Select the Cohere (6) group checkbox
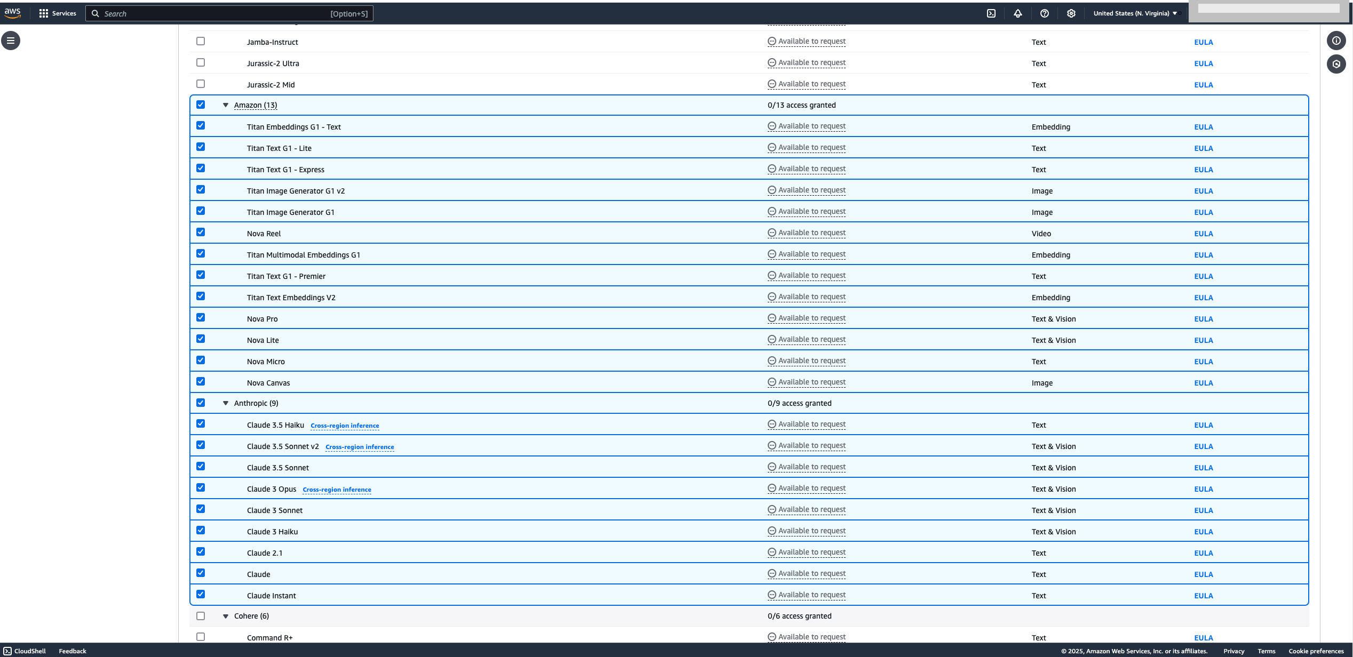Viewport: 1353px width, 657px height. click(x=201, y=616)
